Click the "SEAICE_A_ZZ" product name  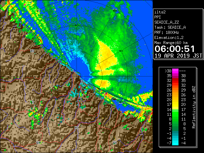click(166, 22)
